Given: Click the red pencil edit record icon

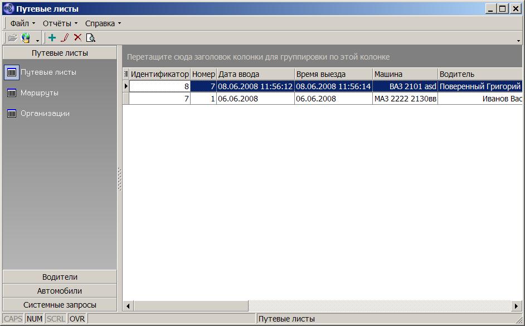Looking at the screenshot, I should click(x=65, y=38).
